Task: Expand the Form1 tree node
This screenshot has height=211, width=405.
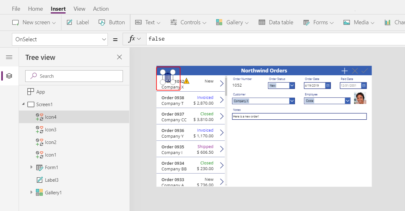Action: coord(31,167)
